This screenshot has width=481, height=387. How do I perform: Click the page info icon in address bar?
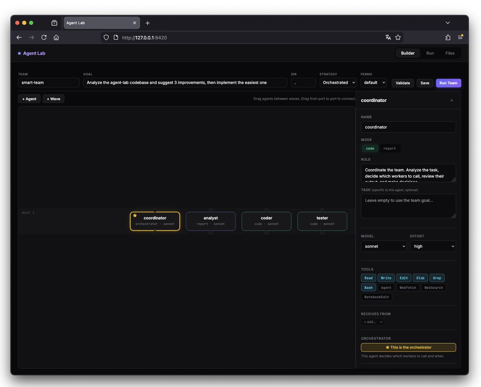(116, 37)
